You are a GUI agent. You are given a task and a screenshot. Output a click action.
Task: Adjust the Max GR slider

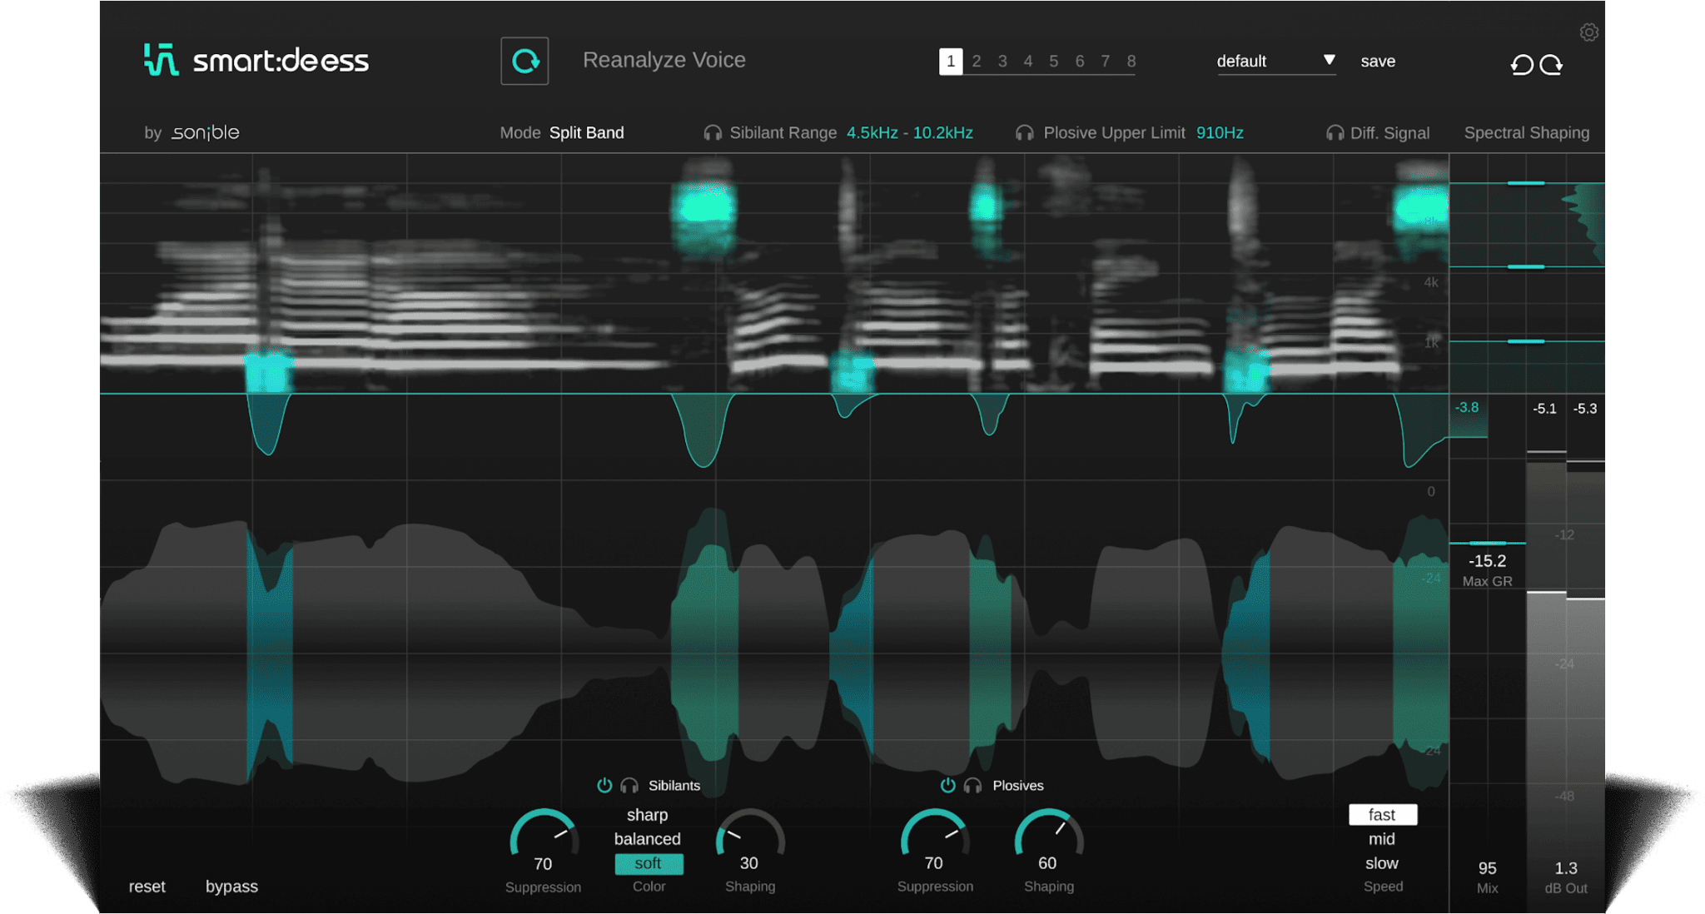point(1487,542)
